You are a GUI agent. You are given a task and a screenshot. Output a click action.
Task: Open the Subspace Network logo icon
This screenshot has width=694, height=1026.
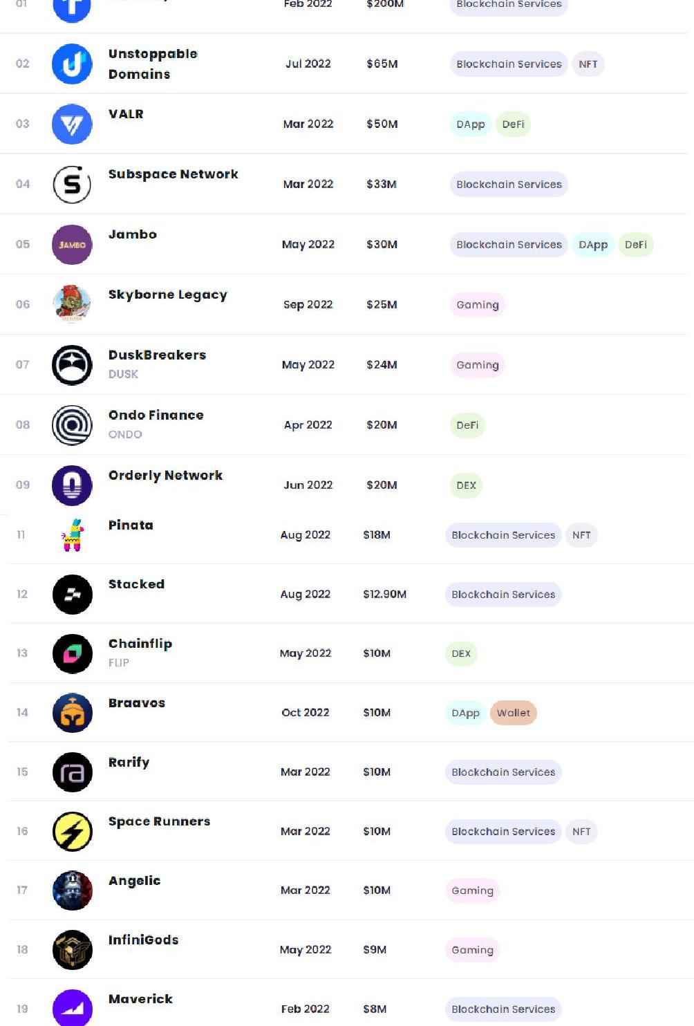coord(72,184)
